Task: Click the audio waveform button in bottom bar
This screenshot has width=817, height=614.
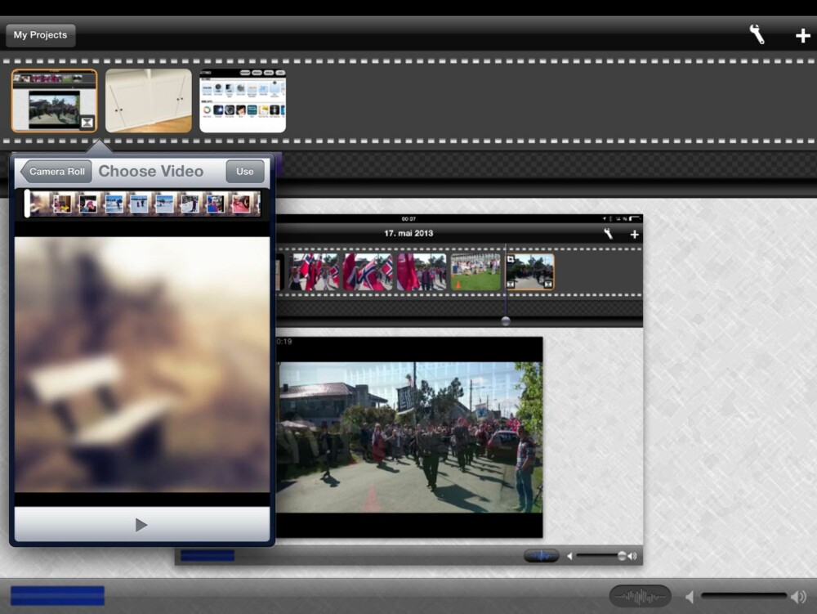Action: pyautogui.click(x=640, y=596)
